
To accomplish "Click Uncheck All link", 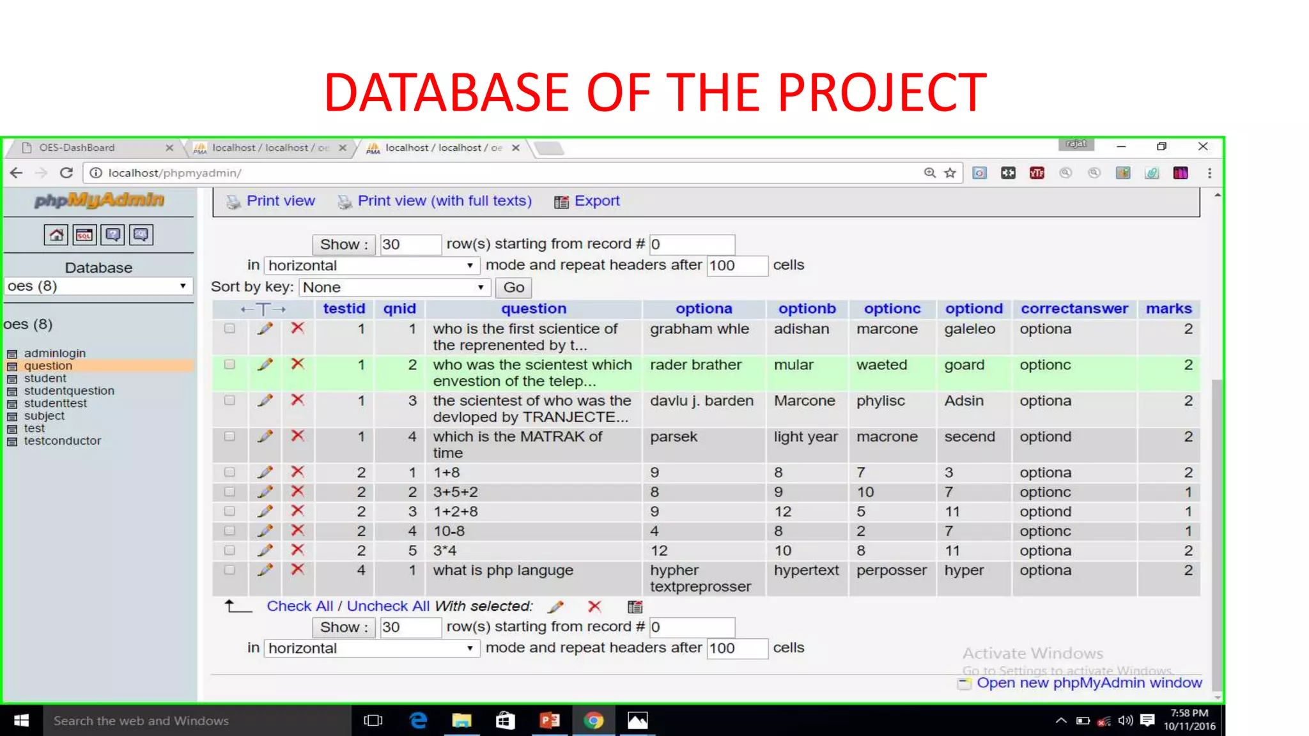I will 388,606.
